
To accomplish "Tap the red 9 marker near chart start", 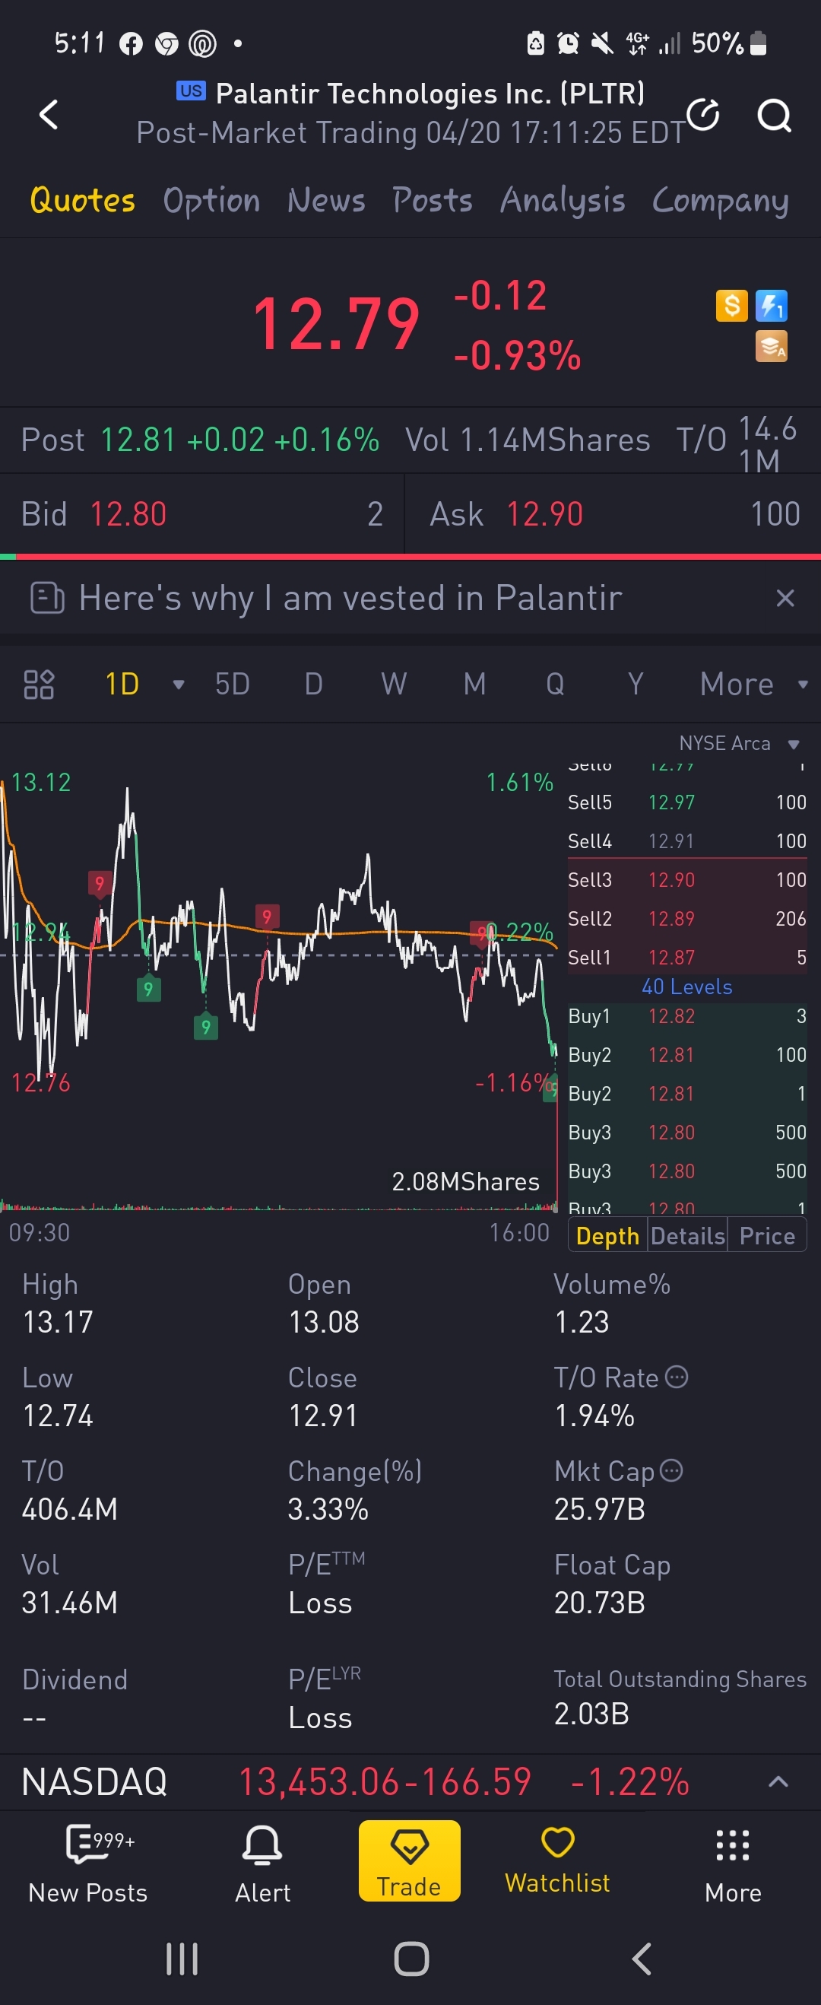I will click(x=99, y=884).
